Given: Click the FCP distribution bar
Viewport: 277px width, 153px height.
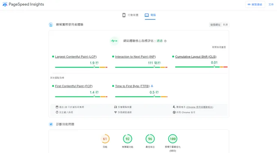Looking at the screenshot, I should click(x=81, y=97).
